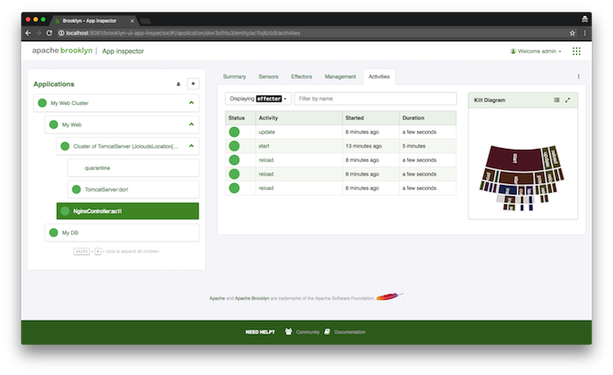Open the modules grid icon in header

576,52
